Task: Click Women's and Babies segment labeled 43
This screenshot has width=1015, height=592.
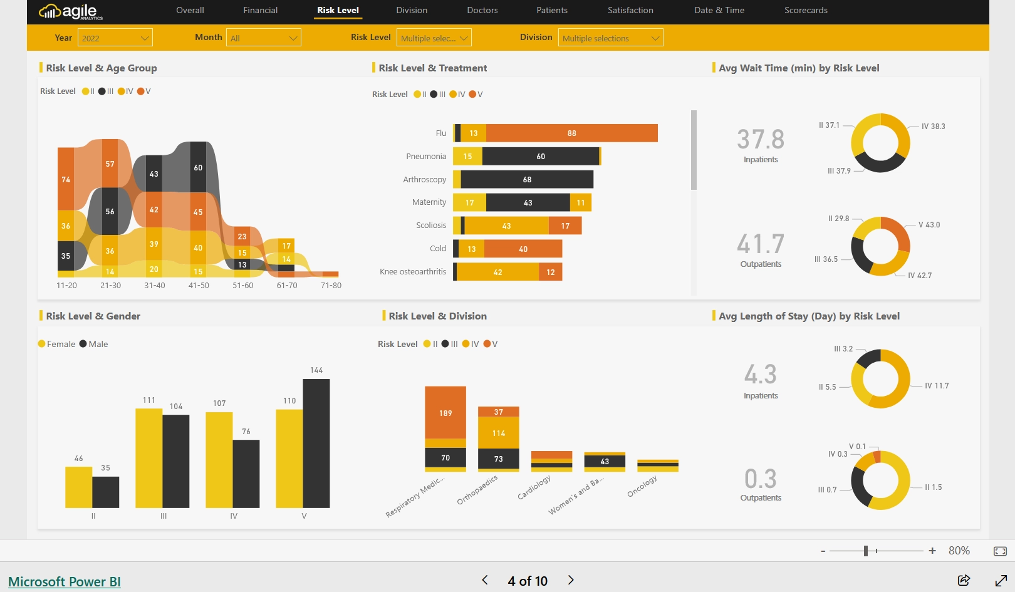Action: pyautogui.click(x=605, y=462)
